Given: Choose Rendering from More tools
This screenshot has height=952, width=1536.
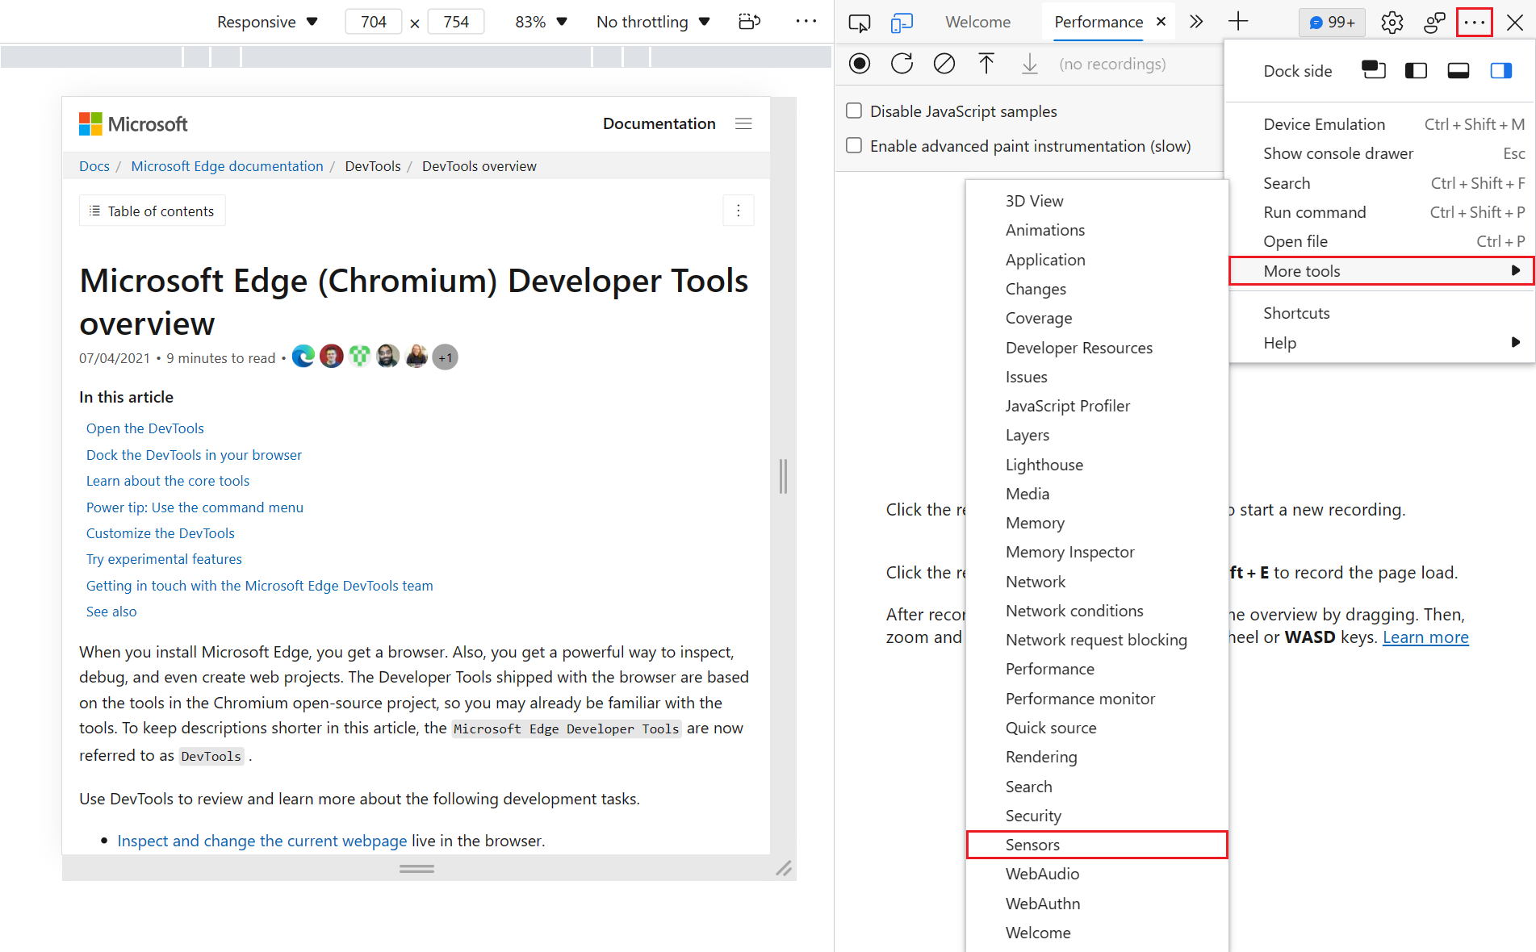Looking at the screenshot, I should [x=1097, y=757].
